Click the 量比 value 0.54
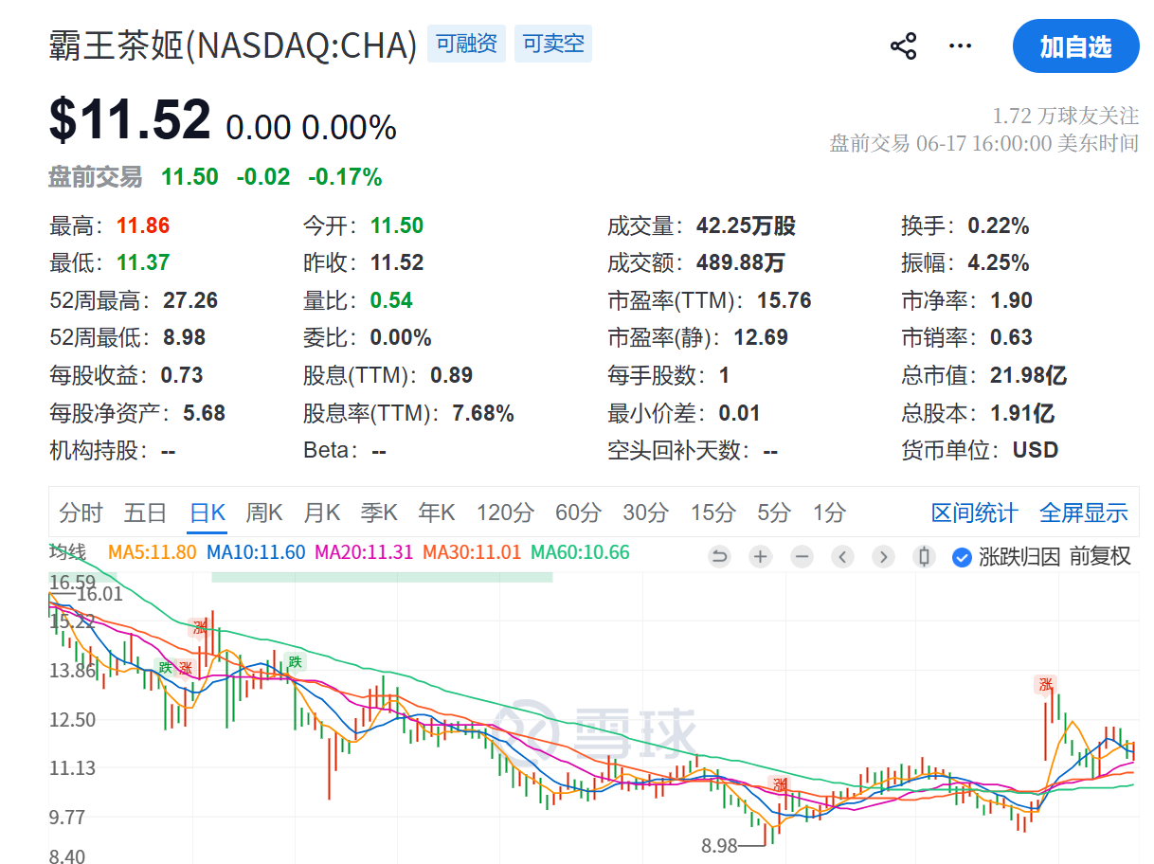This screenshot has height=864, width=1154. (391, 300)
